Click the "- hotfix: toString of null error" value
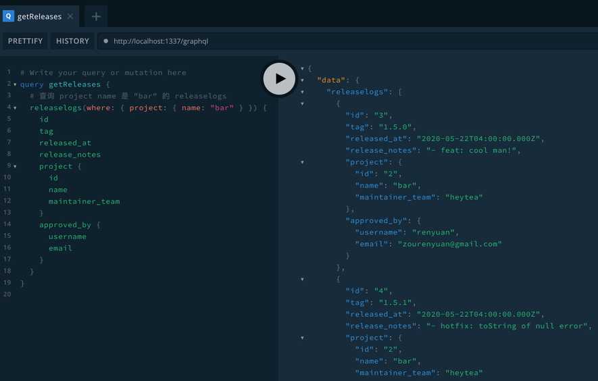The height and width of the screenshot is (381, 598). click(507, 326)
